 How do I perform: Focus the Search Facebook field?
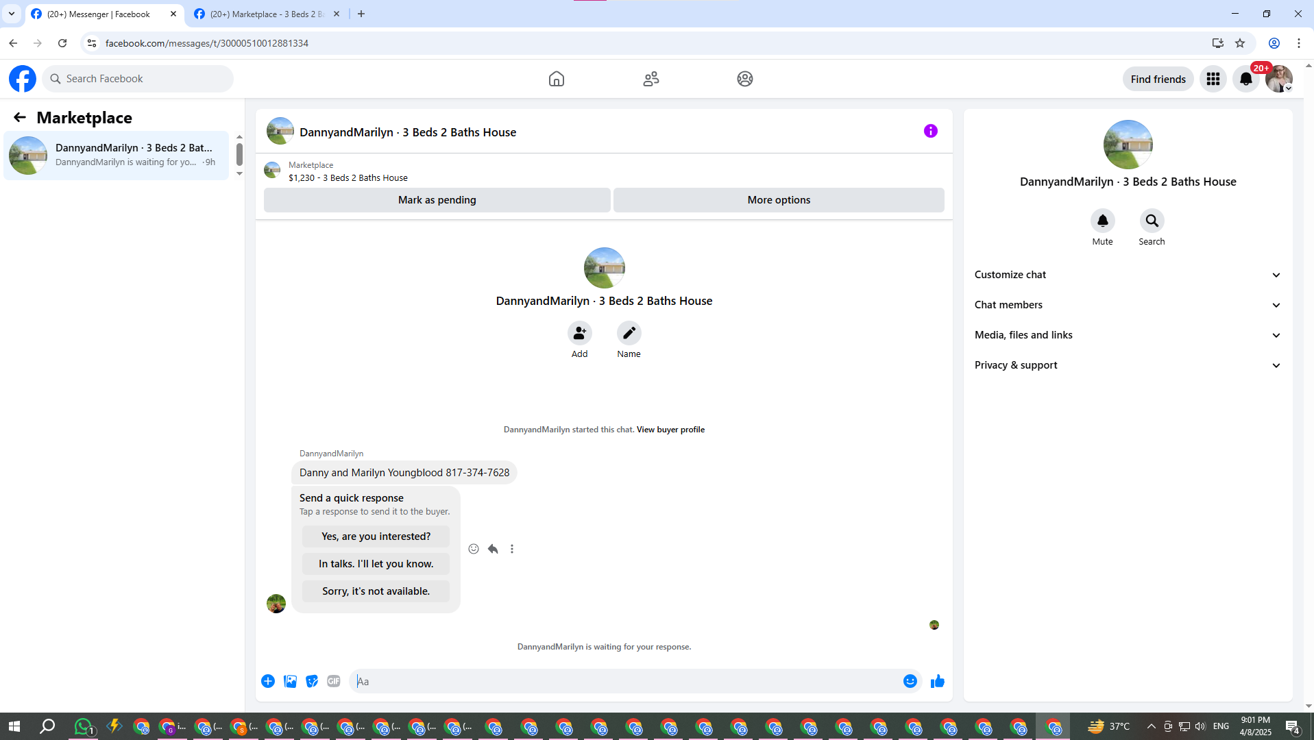(138, 79)
